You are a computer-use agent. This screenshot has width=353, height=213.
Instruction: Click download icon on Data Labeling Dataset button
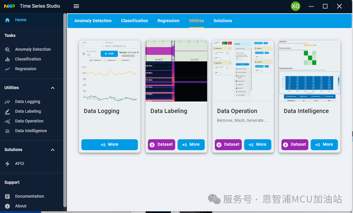[x=152, y=145]
